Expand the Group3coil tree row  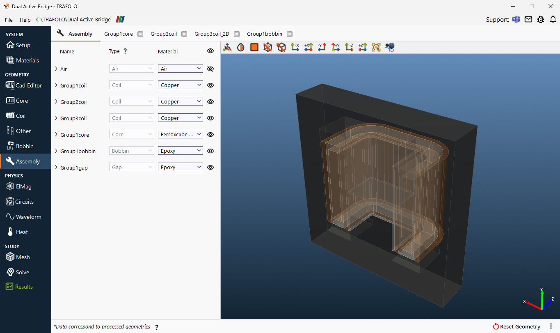[56, 118]
